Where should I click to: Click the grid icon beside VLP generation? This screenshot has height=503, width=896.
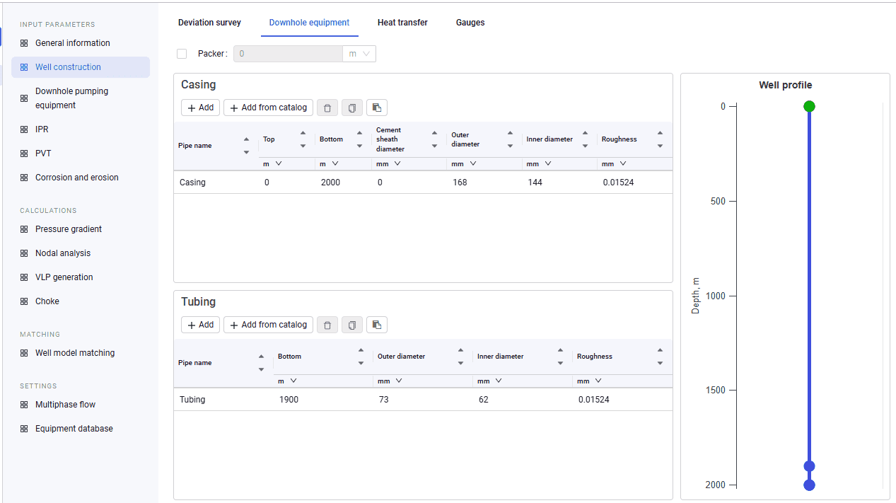click(x=24, y=277)
